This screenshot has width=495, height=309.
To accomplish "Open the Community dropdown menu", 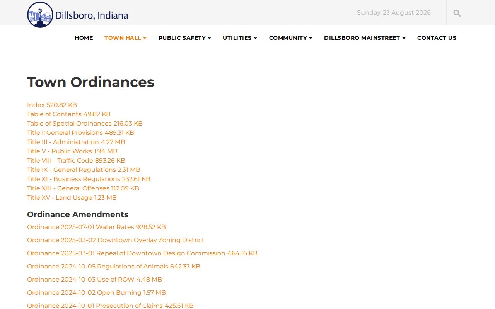I will click(291, 38).
